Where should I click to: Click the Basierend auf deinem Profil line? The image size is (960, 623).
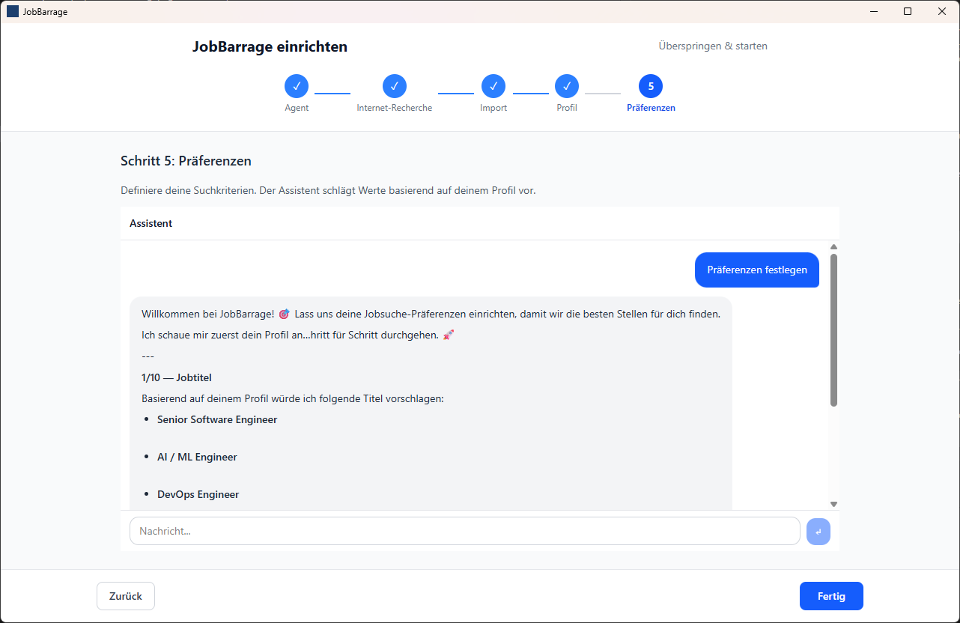click(293, 398)
